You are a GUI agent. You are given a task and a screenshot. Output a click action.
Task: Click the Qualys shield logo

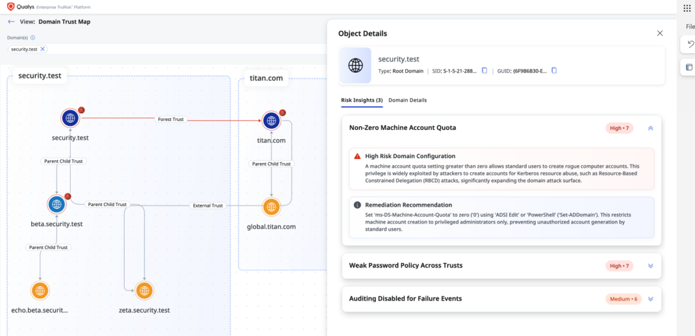(10, 6)
